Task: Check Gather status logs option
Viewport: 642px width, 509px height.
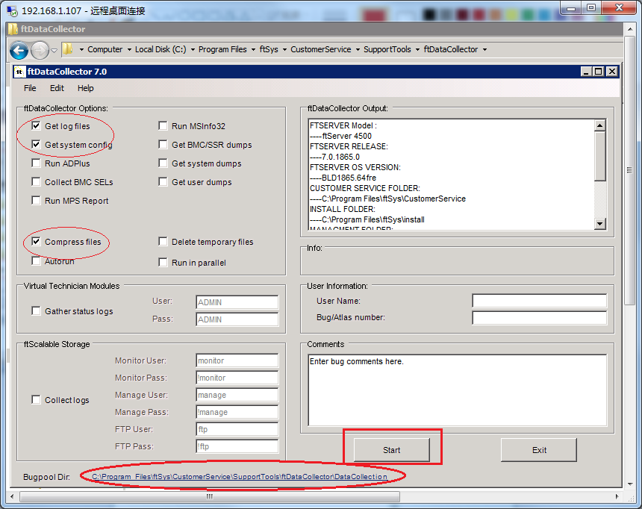Action: pos(36,310)
